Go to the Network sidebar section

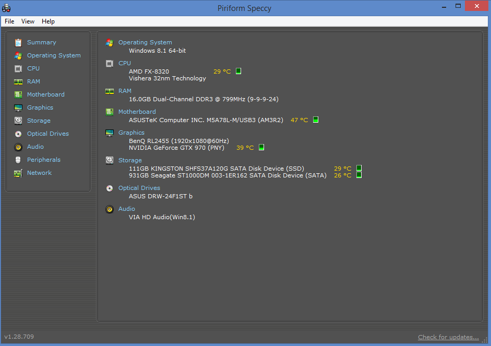coord(40,173)
